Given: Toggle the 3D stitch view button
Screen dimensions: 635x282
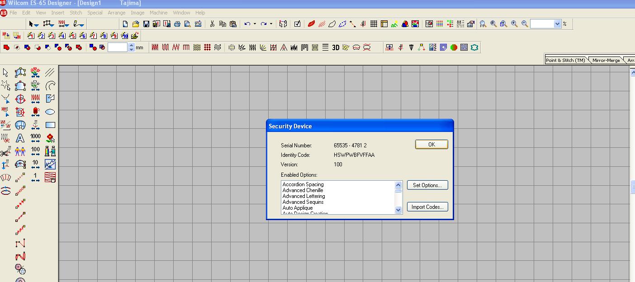Looking at the screenshot, I should [336, 47].
